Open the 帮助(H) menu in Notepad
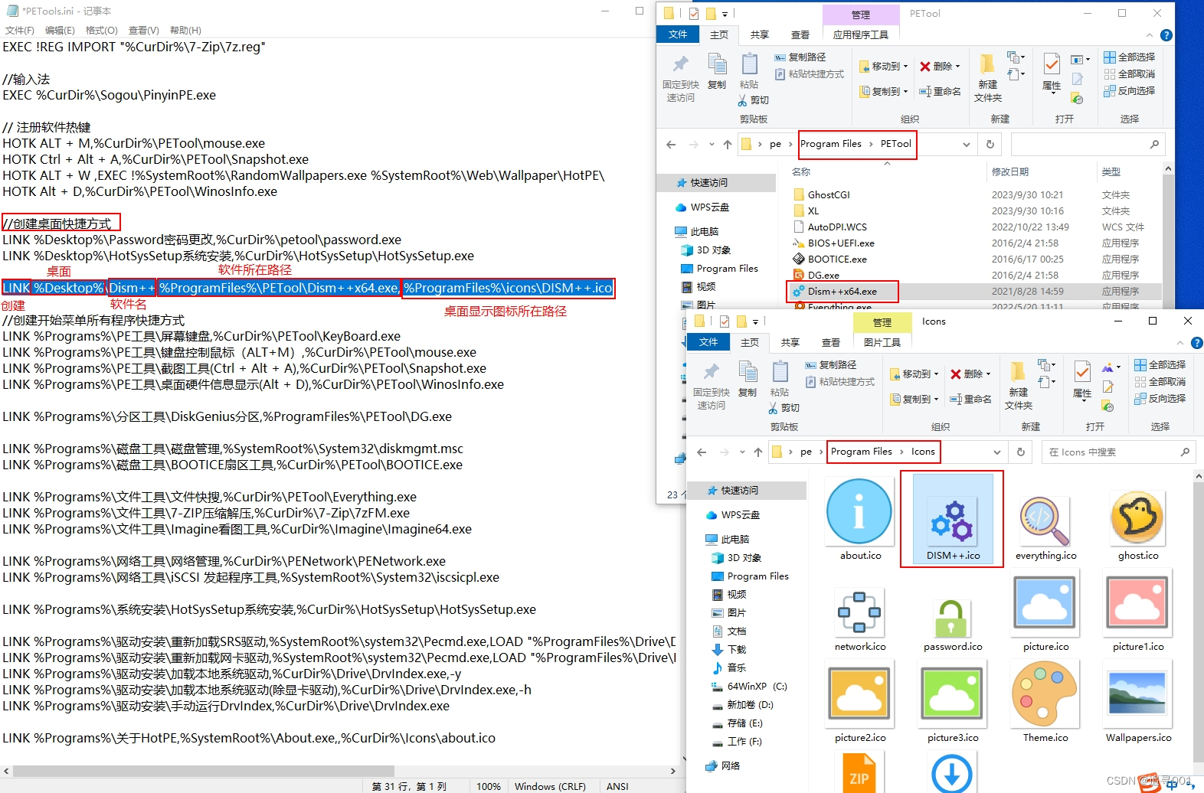Viewport: 1204px width, 793px height. [x=185, y=30]
